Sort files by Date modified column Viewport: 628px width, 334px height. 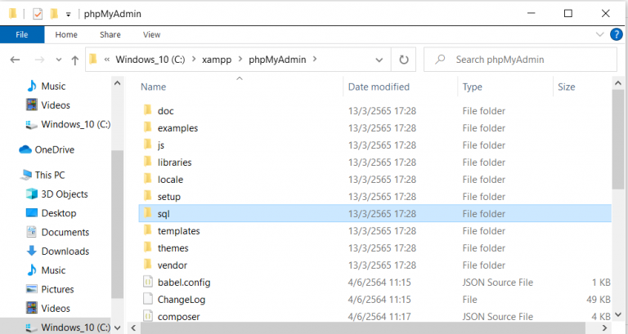click(379, 87)
